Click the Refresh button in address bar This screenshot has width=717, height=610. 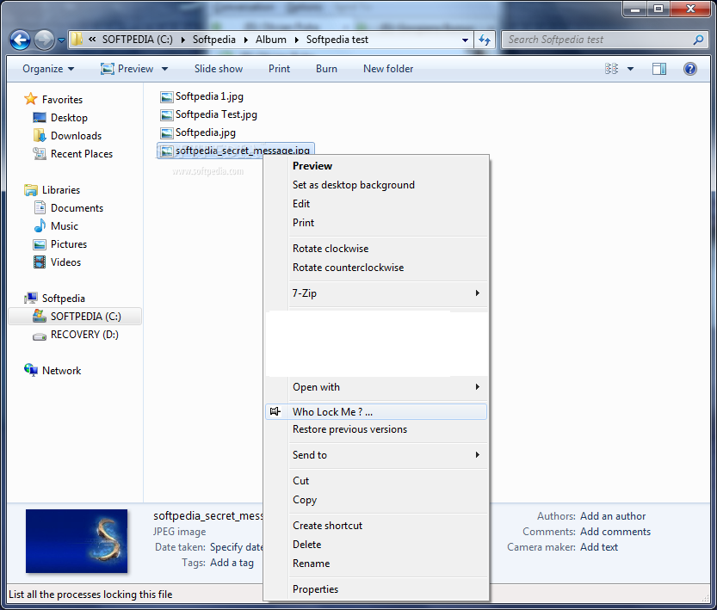pyautogui.click(x=485, y=40)
